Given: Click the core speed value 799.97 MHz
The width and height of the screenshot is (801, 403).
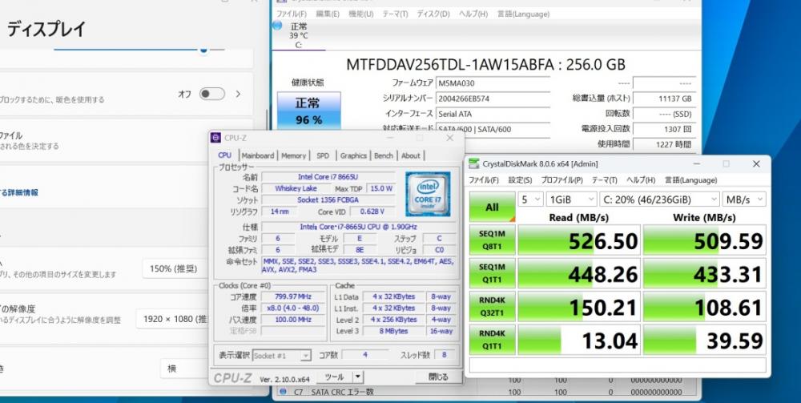Looking at the screenshot, I should 293,296.
